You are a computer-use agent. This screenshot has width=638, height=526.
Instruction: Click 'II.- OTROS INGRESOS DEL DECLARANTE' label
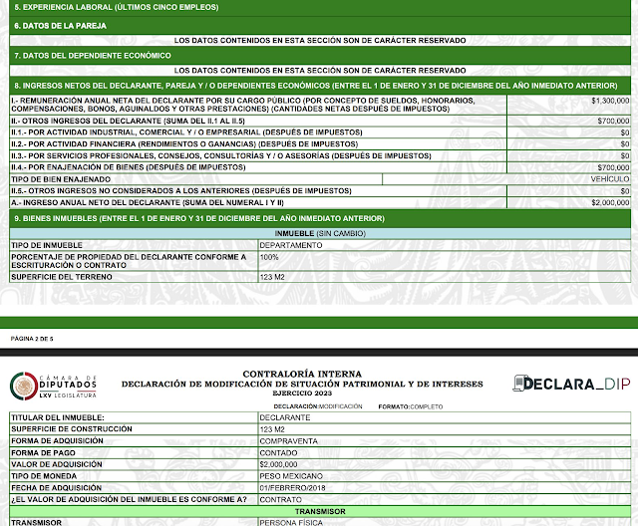click(128, 122)
